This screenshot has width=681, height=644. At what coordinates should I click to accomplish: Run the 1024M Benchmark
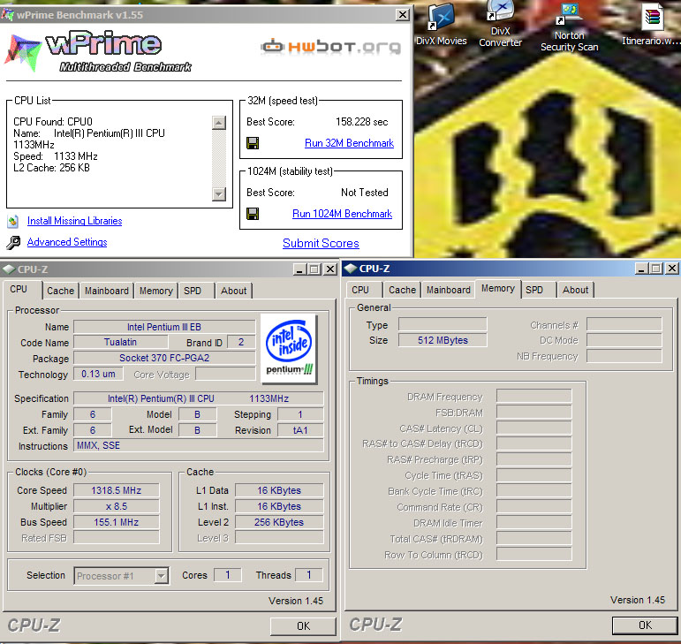(342, 214)
